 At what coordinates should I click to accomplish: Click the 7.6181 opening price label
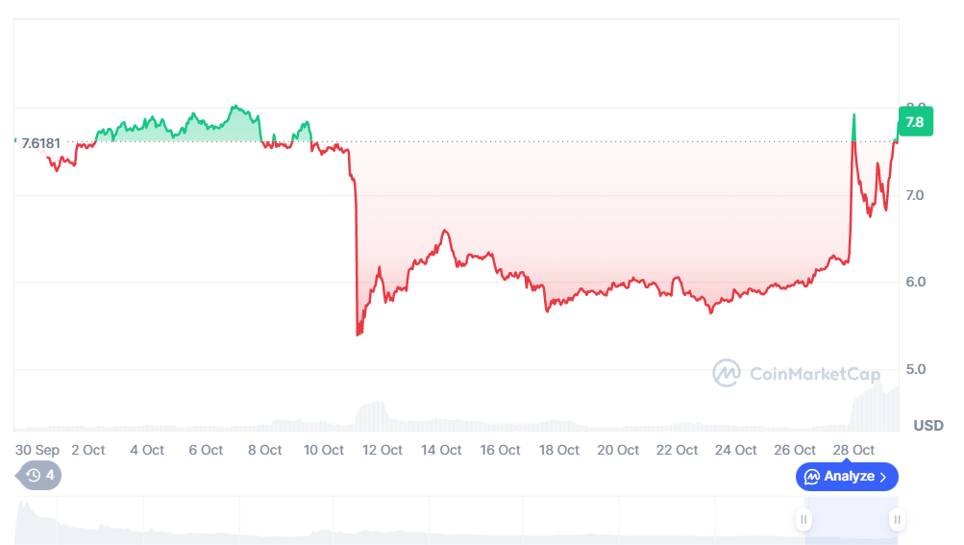coord(41,143)
